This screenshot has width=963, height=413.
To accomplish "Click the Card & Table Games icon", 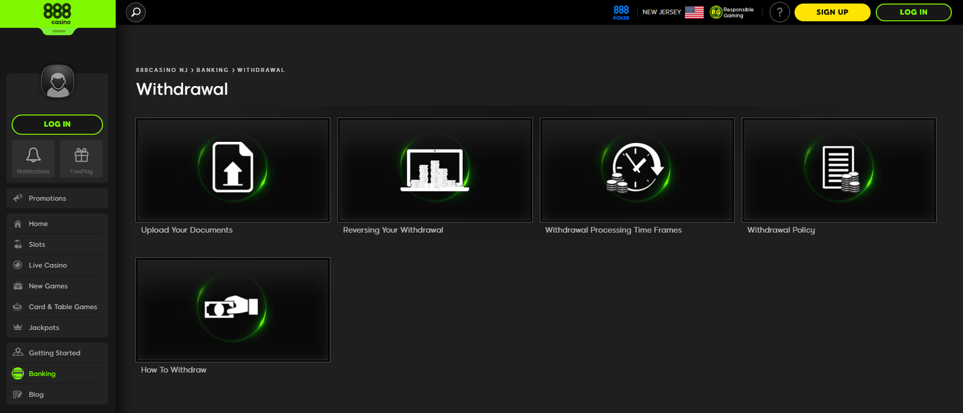I will pyautogui.click(x=18, y=307).
